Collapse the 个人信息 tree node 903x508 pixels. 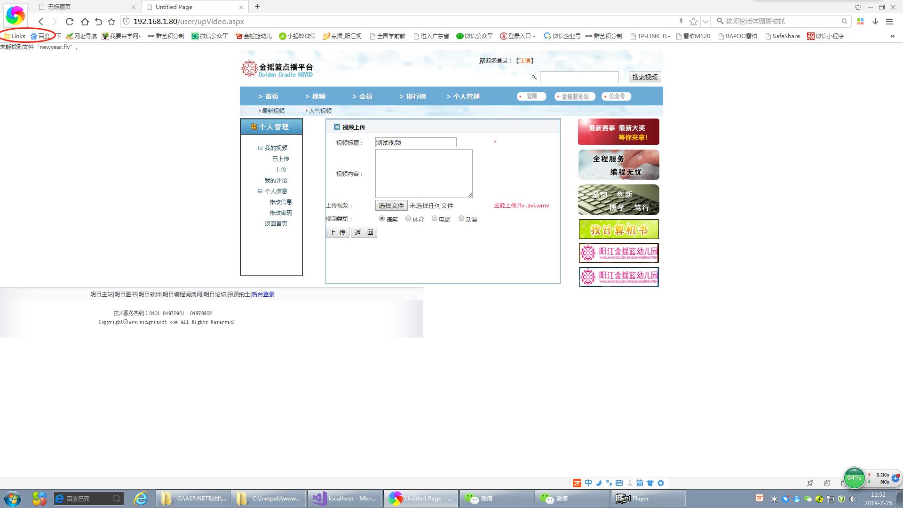click(x=260, y=191)
